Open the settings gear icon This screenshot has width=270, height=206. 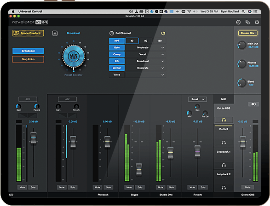pos(257,22)
